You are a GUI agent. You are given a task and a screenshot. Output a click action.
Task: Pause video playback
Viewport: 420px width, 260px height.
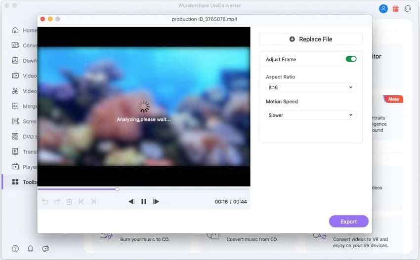[144, 202]
